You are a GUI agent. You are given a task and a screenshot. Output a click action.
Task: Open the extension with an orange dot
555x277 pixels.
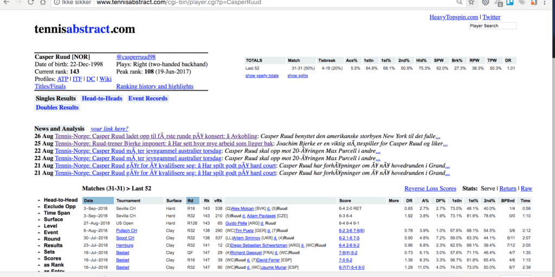coord(534,2)
